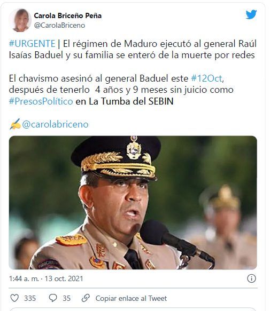Select Copiar enlace al Tweet

[131, 298]
